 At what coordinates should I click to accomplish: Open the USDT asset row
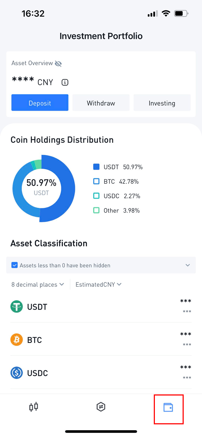coord(101,307)
